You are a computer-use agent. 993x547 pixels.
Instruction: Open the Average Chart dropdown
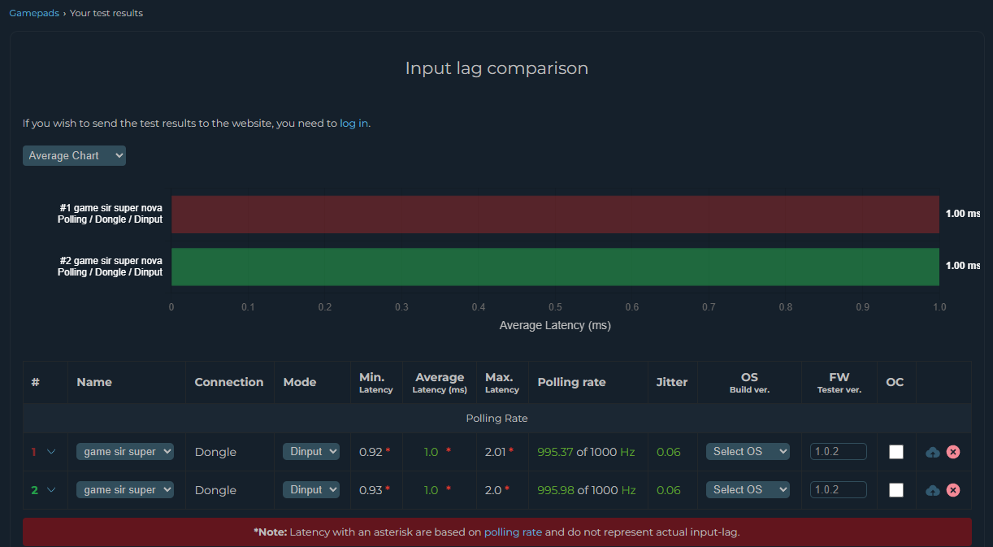click(74, 155)
